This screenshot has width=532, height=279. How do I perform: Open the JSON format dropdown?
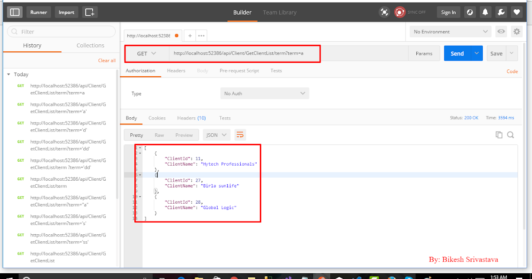coord(216,135)
